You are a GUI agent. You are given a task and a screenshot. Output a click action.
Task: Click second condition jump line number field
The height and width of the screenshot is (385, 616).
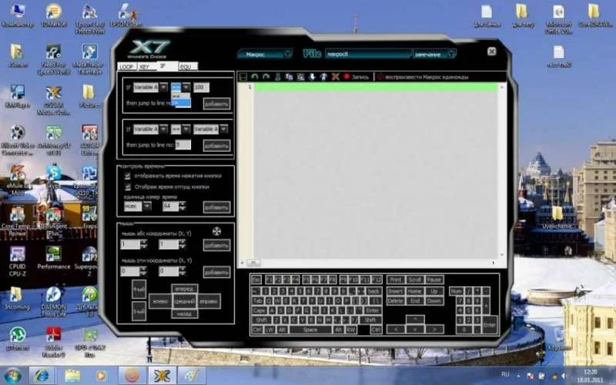[182, 145]
